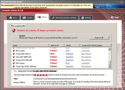Image resolution: width=125 pixels, height=90 pixels.
Task: Click Non nettoyé link for Virus.BAT.IBBM.CbV
Action: (x=86, y=57)
